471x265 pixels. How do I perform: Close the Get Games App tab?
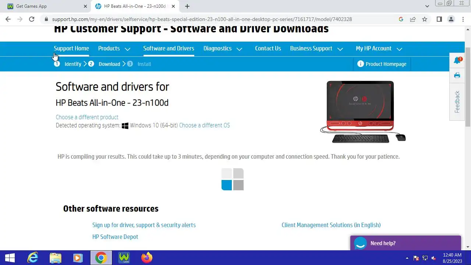click(x=85, y=6)
